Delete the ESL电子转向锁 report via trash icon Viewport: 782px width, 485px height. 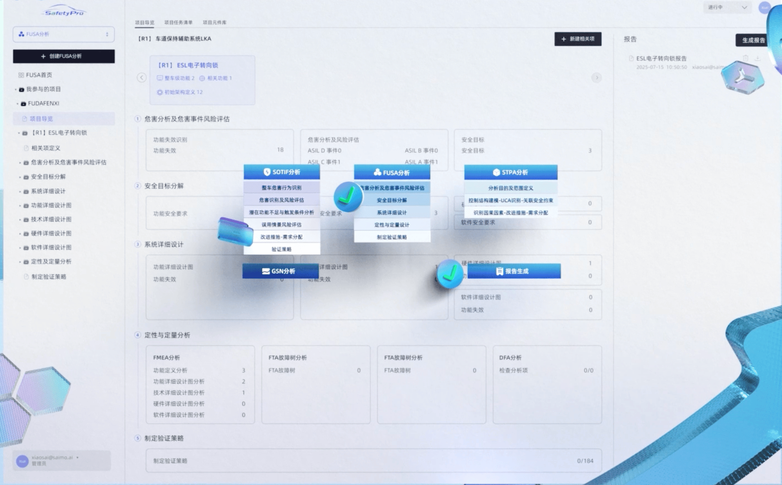pyautogui.click(x=745, y=58)
